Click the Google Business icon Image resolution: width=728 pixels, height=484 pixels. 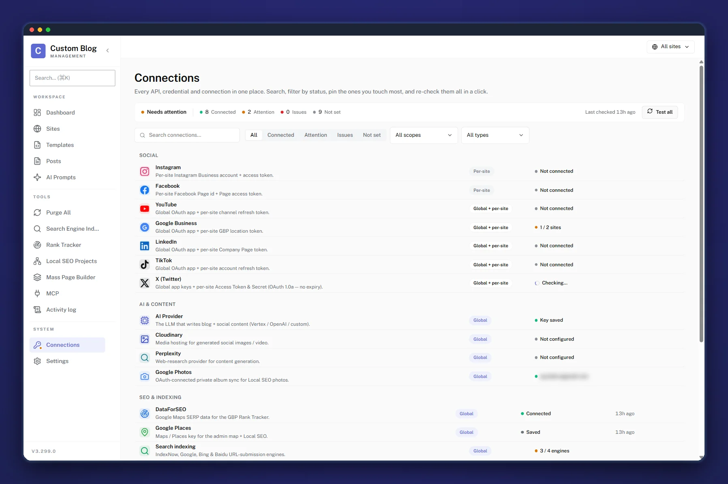[145, 227]
